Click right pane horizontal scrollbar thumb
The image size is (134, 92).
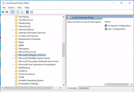pos(118,84)
